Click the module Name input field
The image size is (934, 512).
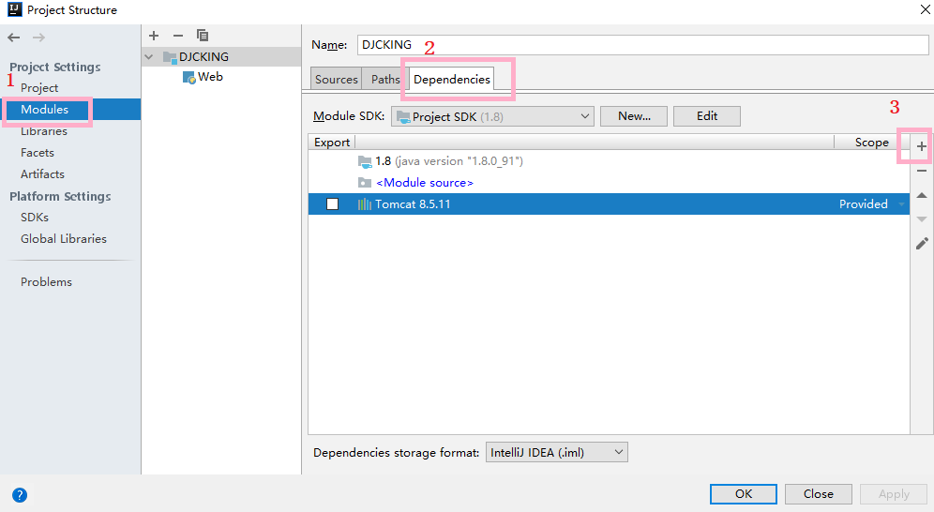tap(642, 45)
